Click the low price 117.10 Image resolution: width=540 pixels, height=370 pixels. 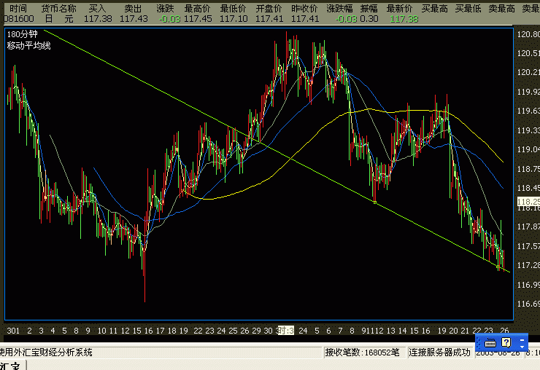click(234, 19)
